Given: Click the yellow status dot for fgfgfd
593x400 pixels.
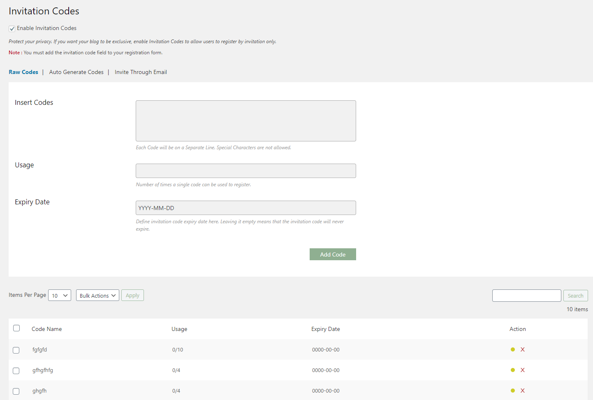Looking at the screenshot, I should (x=513, y=349).
